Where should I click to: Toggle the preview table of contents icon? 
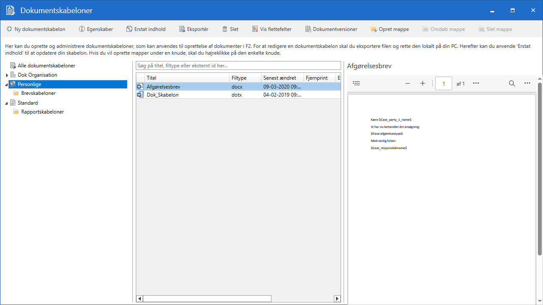click(356, 83)
